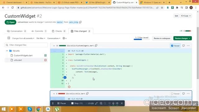Open Chrome extensions puzzle icon
Screen dimensions: 199x112
pyautogui.click(x=177, y=7)
